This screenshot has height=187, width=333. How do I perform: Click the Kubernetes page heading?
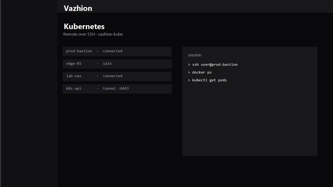(84, 26)
